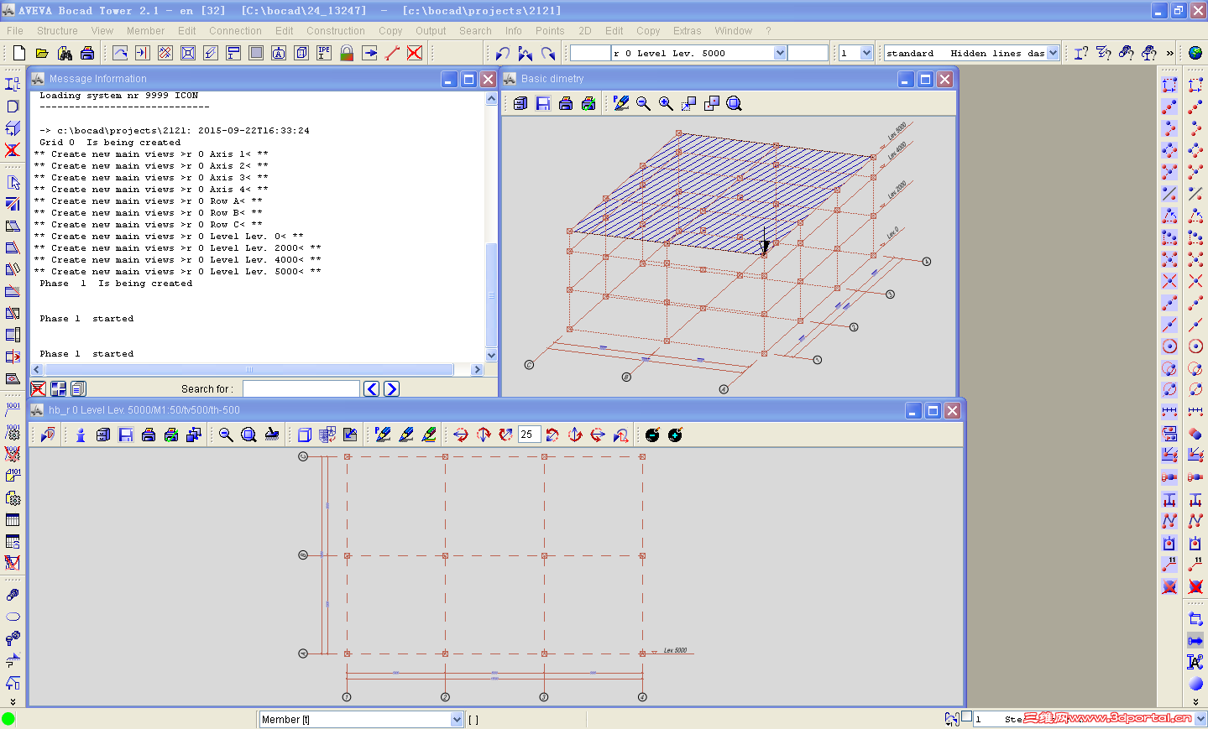This screenshot has height=729, width=1208.
Task: Zoom out in the Level 5000 view toolbar
Action: point(226,435)
